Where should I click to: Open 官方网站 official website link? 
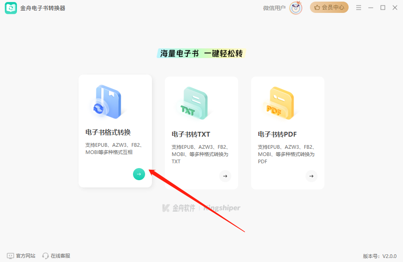click(21, 256)
